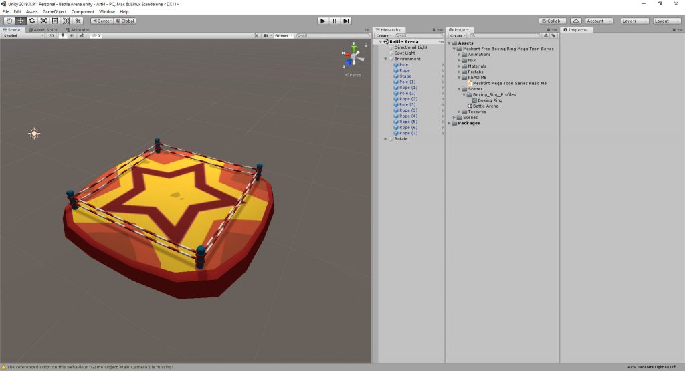Toggle 2D scene view mode
685x371 pixels.
[51, 36]
